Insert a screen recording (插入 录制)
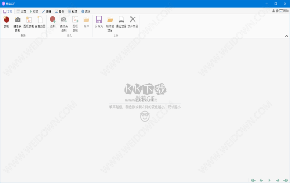 point(53,22)
